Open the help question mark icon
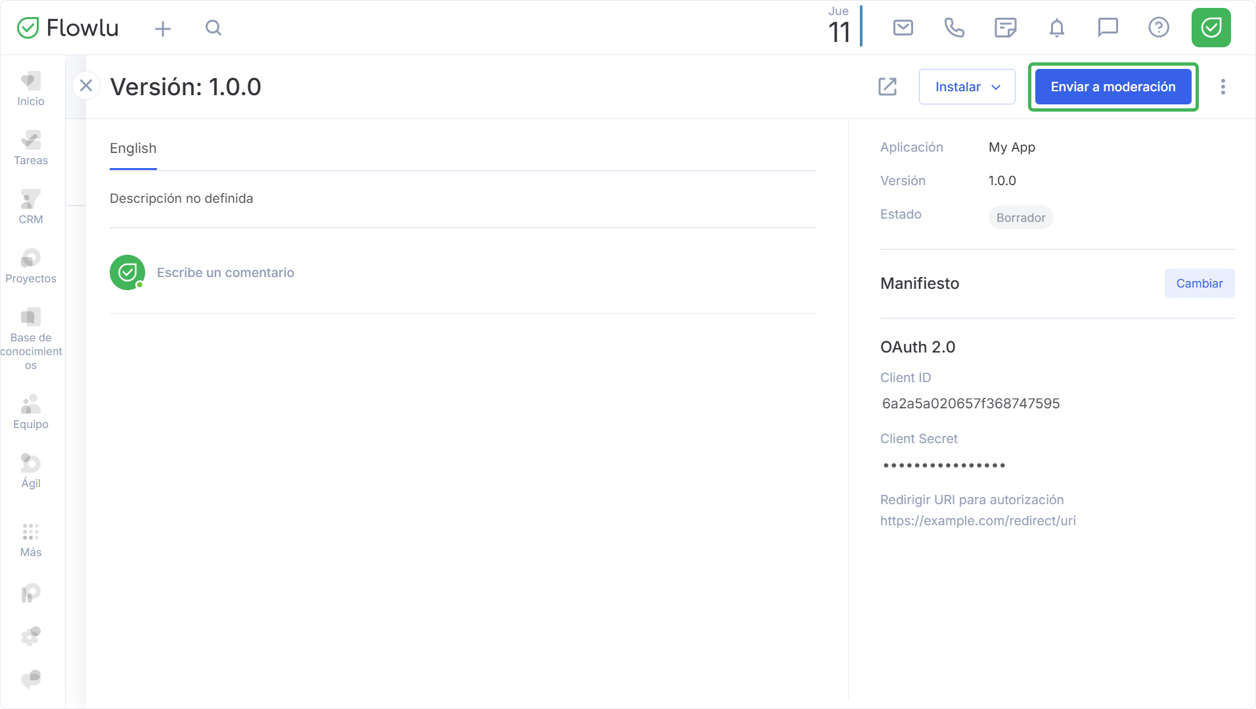 (1159, 28)
